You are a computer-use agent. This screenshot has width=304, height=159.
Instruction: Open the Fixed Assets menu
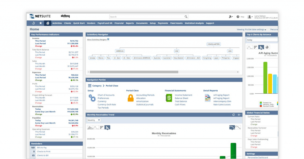pos(176,23)
